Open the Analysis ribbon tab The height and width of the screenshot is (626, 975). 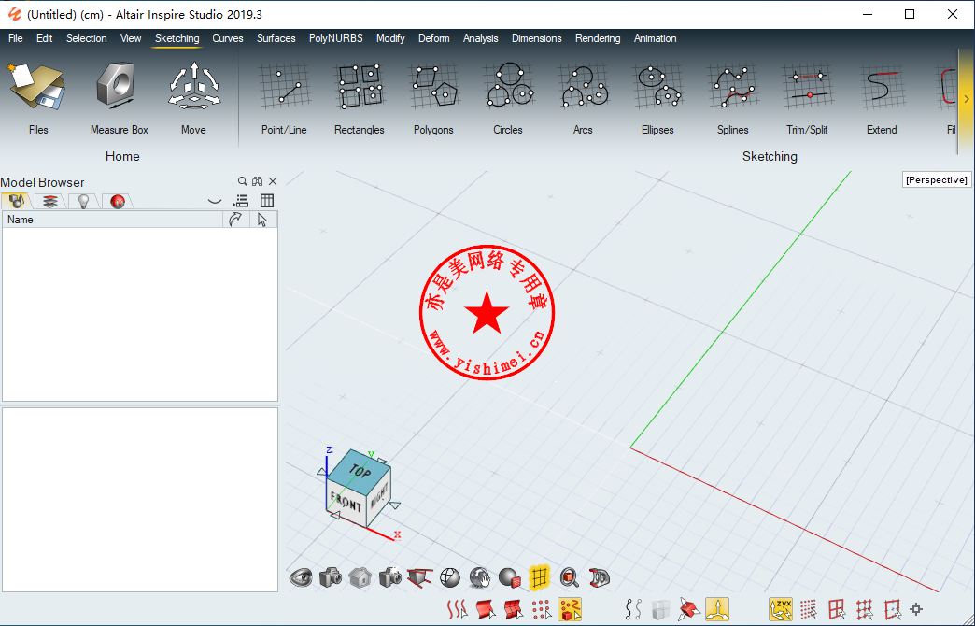point(481,38)
